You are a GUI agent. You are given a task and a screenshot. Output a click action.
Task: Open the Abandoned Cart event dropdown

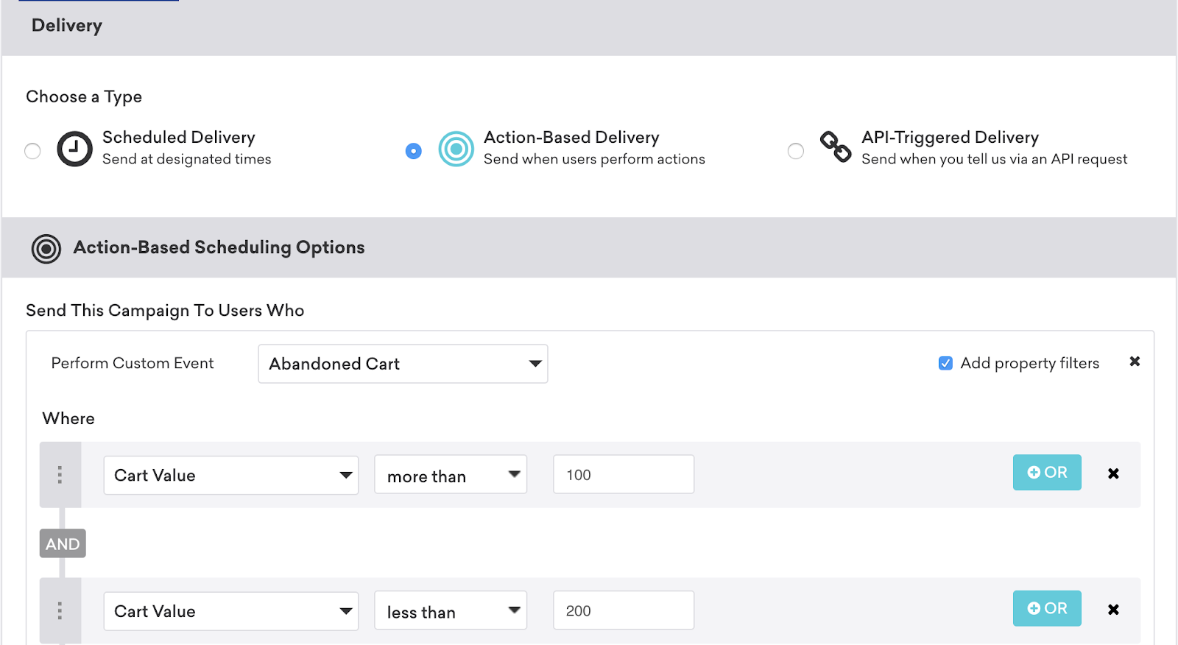tap(403, 364)
